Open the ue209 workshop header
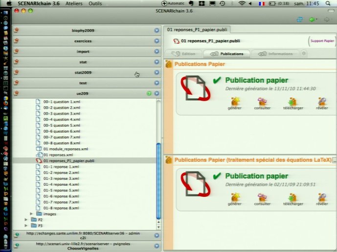The height and width of the screenshot is (252, 337). tap(87, 94)
